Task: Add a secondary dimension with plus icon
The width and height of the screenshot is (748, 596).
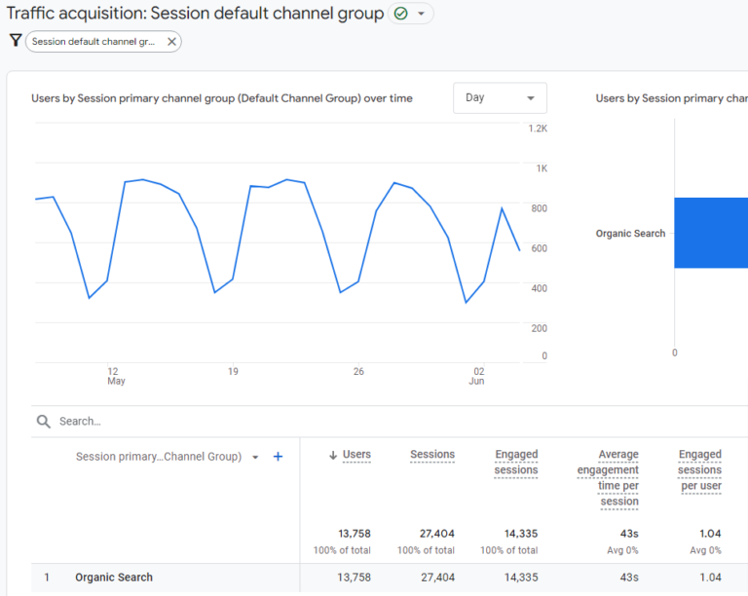Action: [x=278, y=457]
